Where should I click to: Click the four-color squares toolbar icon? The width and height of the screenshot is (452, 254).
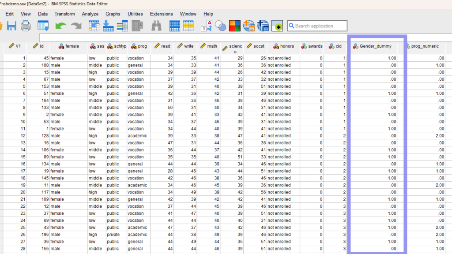[234, 26]
